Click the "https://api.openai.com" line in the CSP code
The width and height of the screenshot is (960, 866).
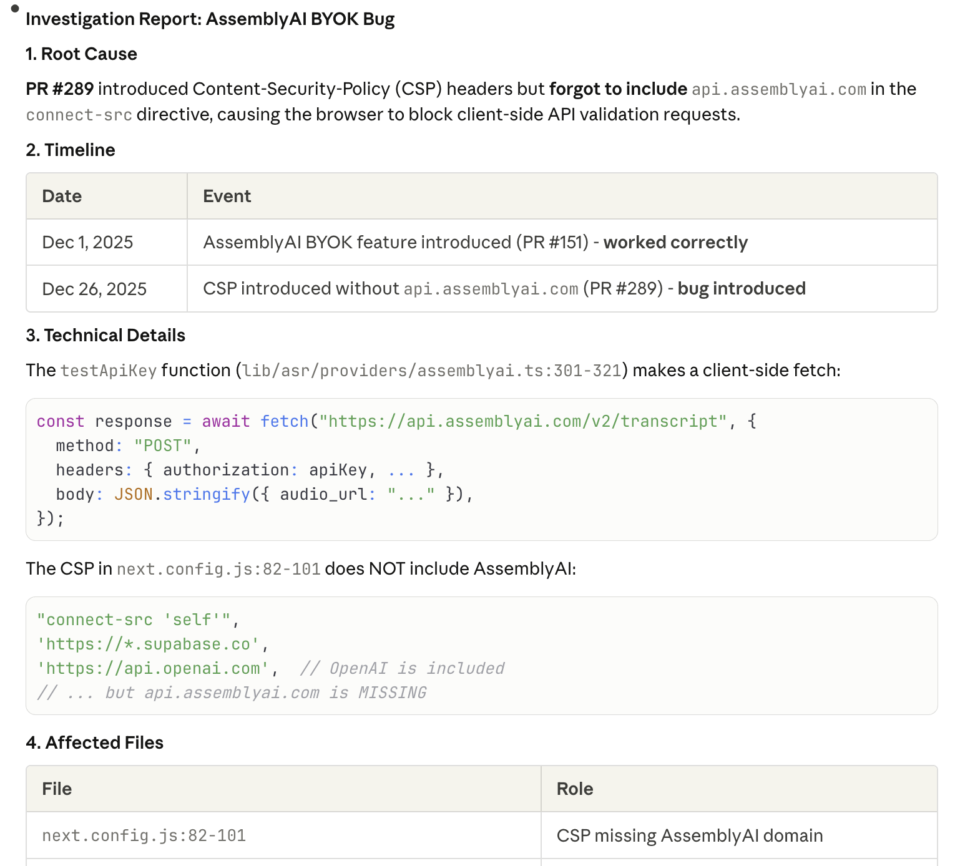153,669
